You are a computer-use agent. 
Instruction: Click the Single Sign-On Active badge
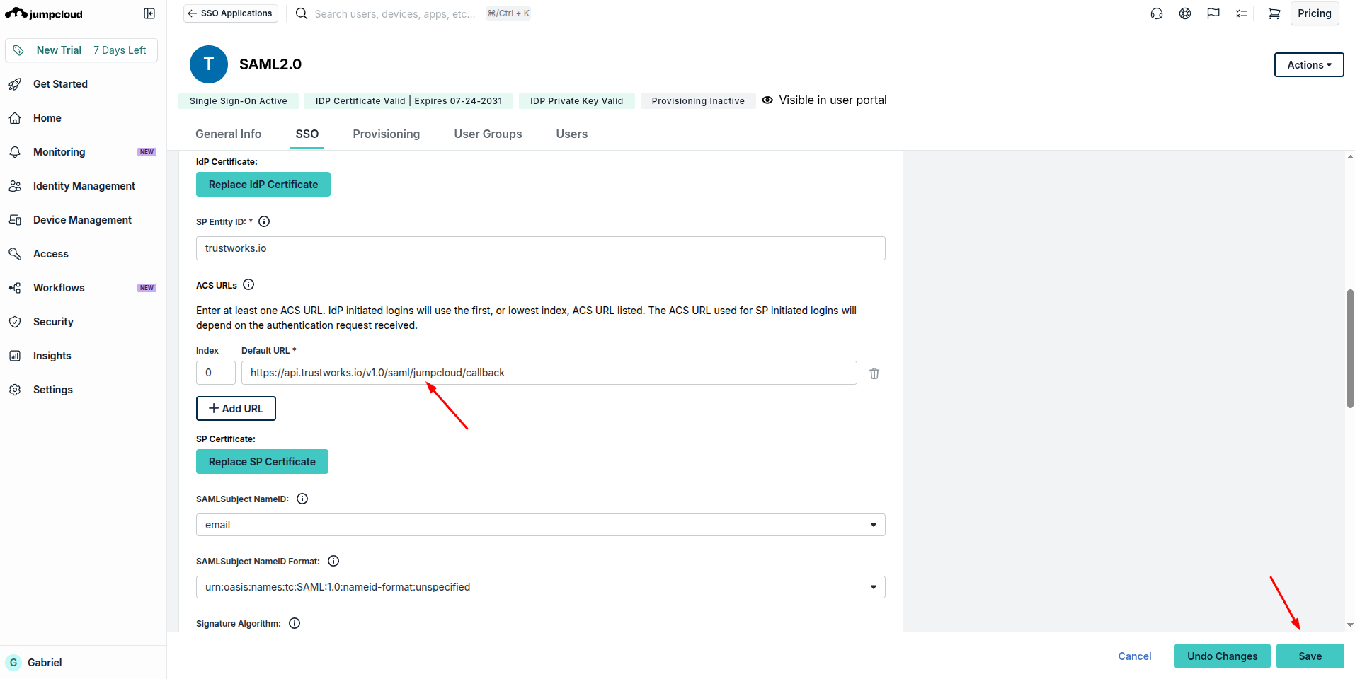coord(239,101)
